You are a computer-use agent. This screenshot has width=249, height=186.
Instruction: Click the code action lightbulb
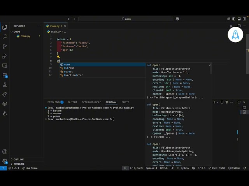(x=58, y=57)
